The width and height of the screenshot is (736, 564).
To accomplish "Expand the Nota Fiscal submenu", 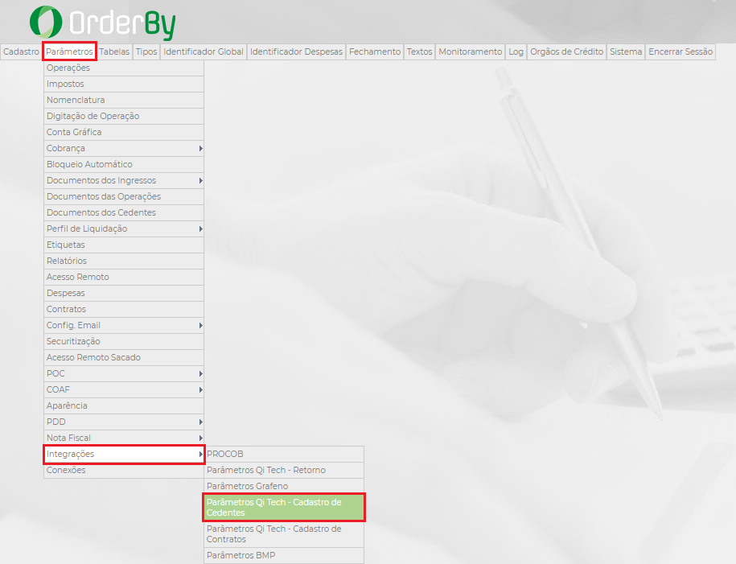I will pos(123,438).
